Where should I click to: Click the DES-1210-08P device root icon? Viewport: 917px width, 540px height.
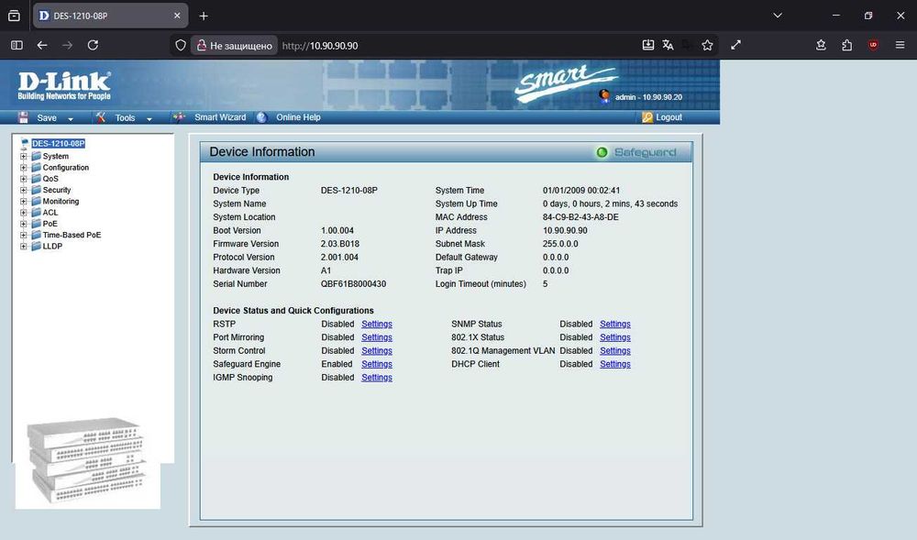[25, 143]
